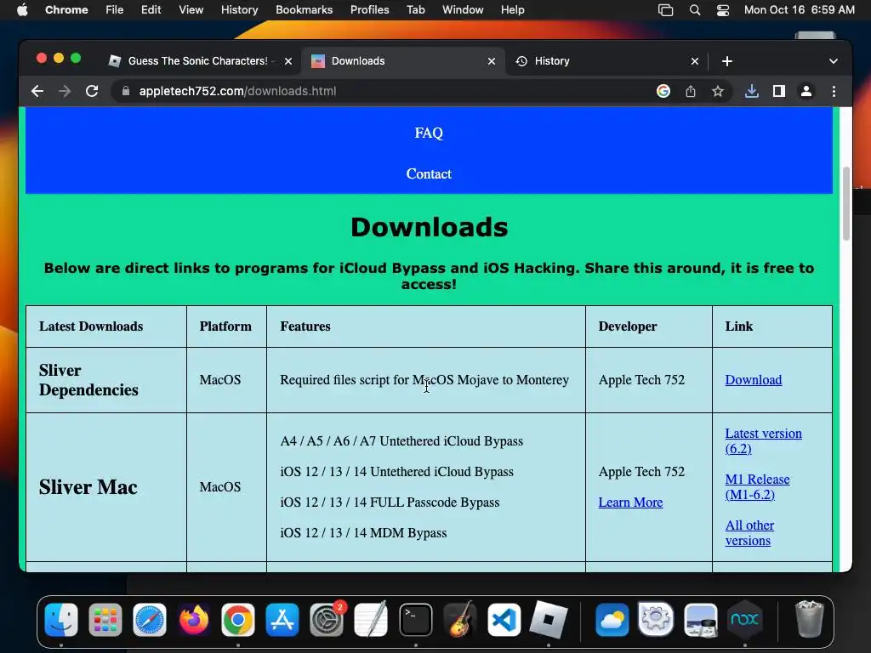
Task: Open Finder from the Dock
Action: [61, 619]
